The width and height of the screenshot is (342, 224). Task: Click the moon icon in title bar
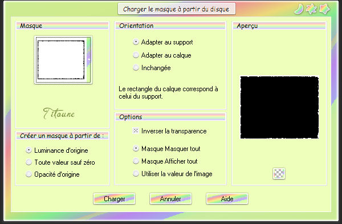point(299,9)
